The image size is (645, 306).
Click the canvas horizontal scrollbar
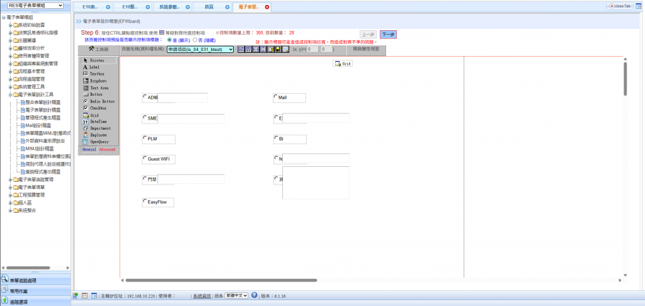(221, 280)
